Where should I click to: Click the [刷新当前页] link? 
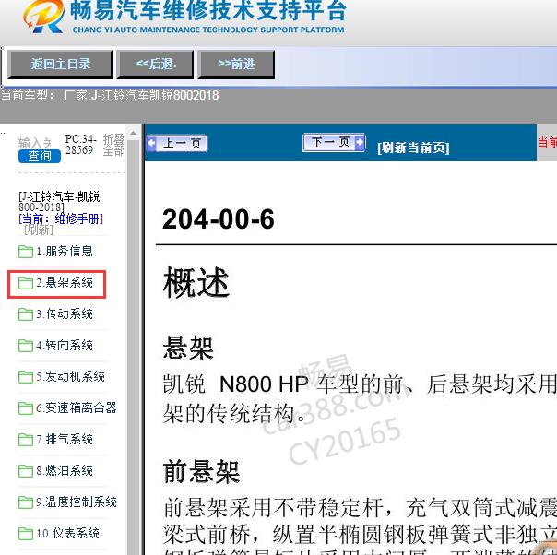pyautogui.click(x=413, y=148)
